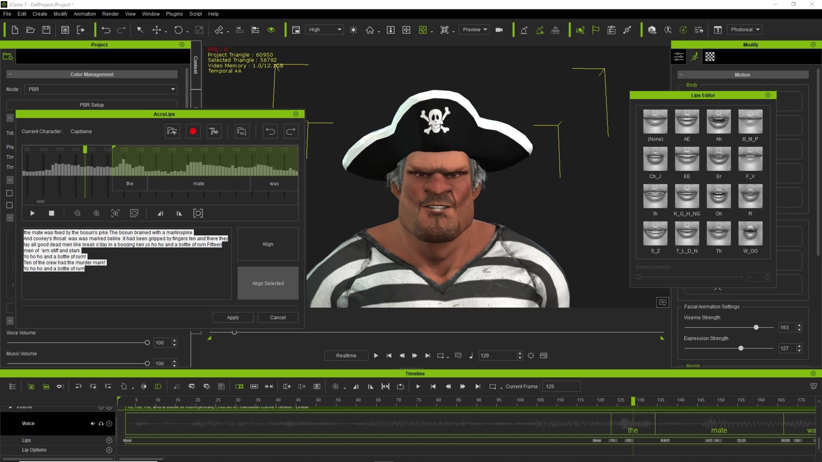Open the checkerboard texture tab in Modify
This screenshot has height=462, width=822.
coord(710,57)
